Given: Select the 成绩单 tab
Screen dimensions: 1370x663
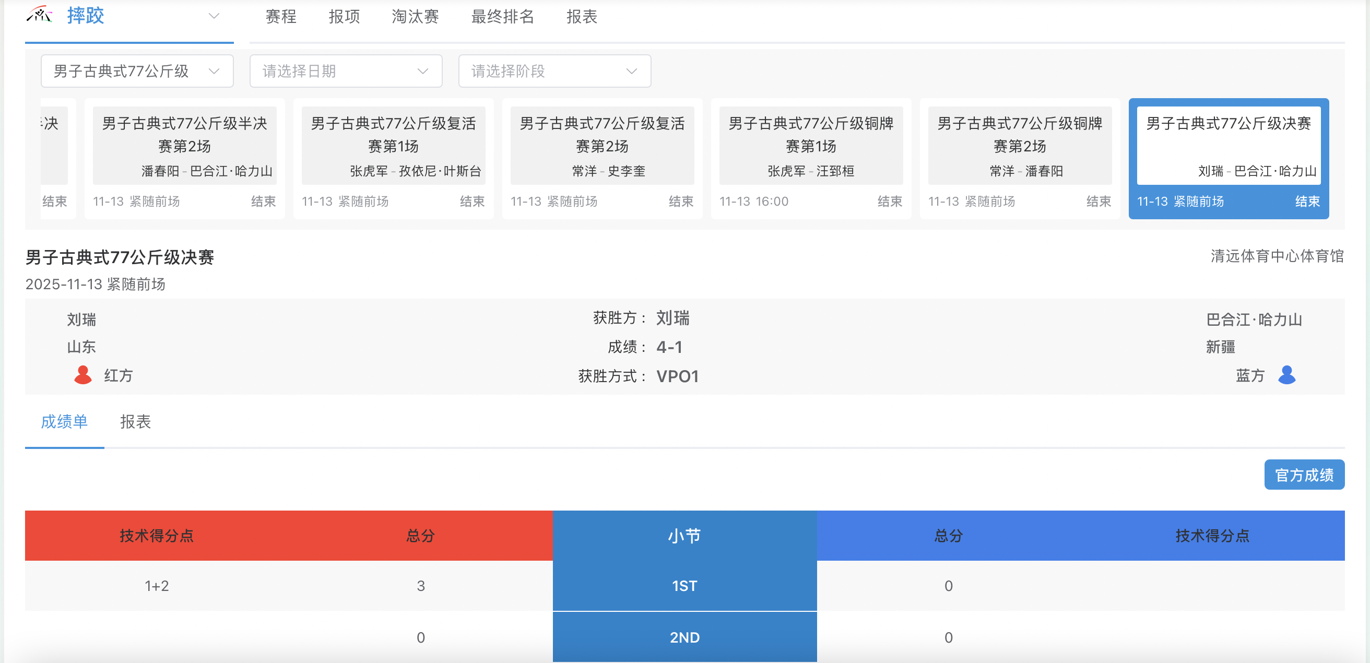Looking at the screenshot, I should [x=64, y=422].
